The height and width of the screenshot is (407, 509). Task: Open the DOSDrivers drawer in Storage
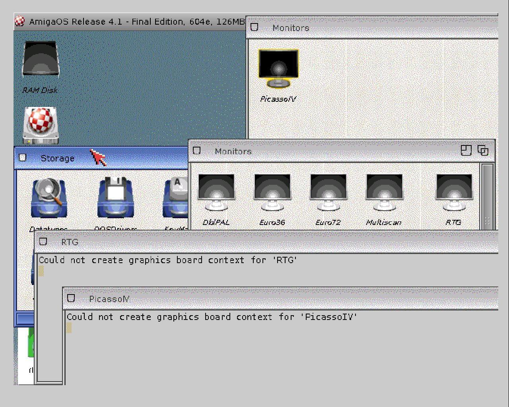tap(115, 203)
